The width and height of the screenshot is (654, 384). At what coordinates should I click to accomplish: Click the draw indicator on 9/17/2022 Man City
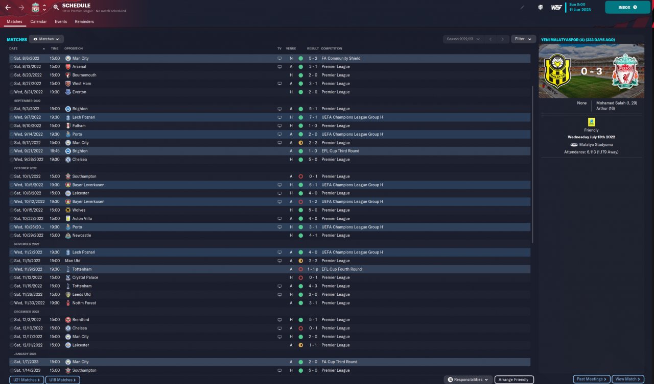tap(300, 143)
